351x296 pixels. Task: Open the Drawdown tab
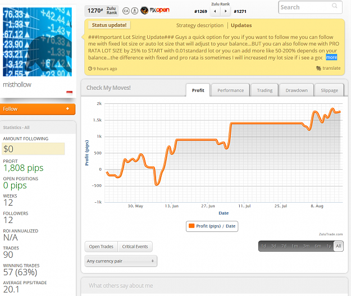click(x=297, y=90)
